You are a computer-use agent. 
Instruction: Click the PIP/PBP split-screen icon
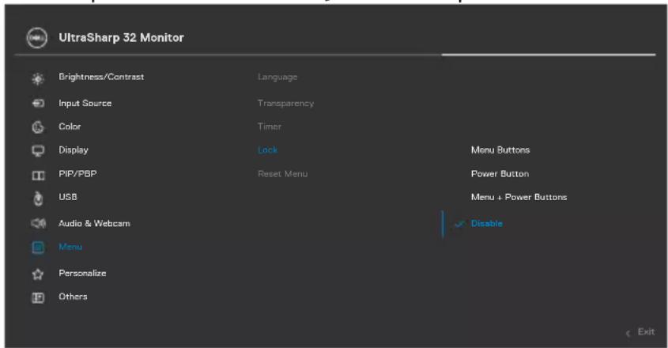[x=38, y=176]
